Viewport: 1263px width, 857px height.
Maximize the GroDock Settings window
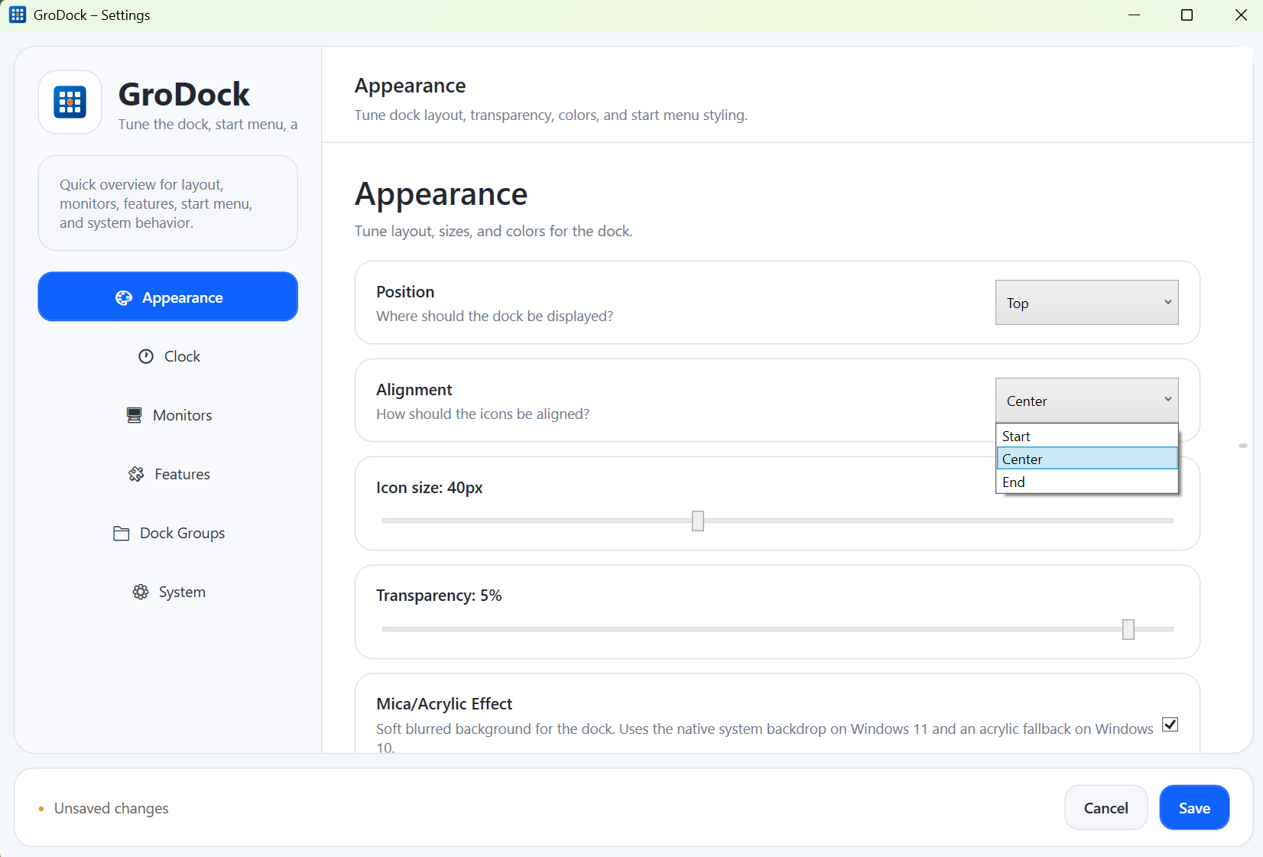click(x=1187, y=15)
